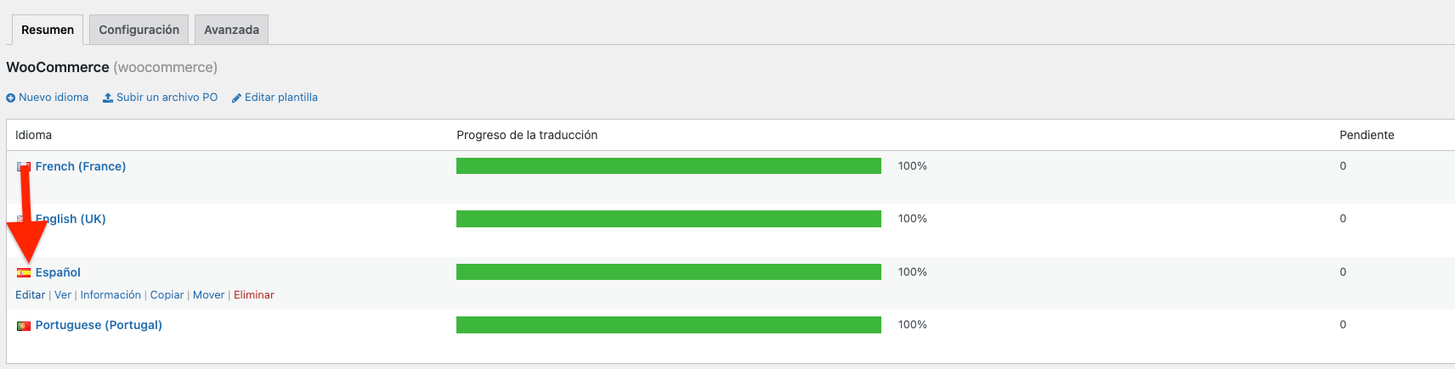Click the upload icon beside Subir un archivo PO

108,98
